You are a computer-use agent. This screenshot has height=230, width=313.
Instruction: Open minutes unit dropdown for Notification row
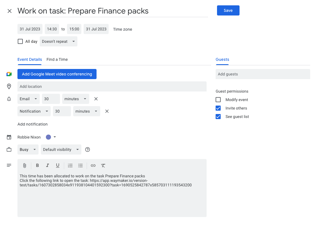click(x=87, y=111)
